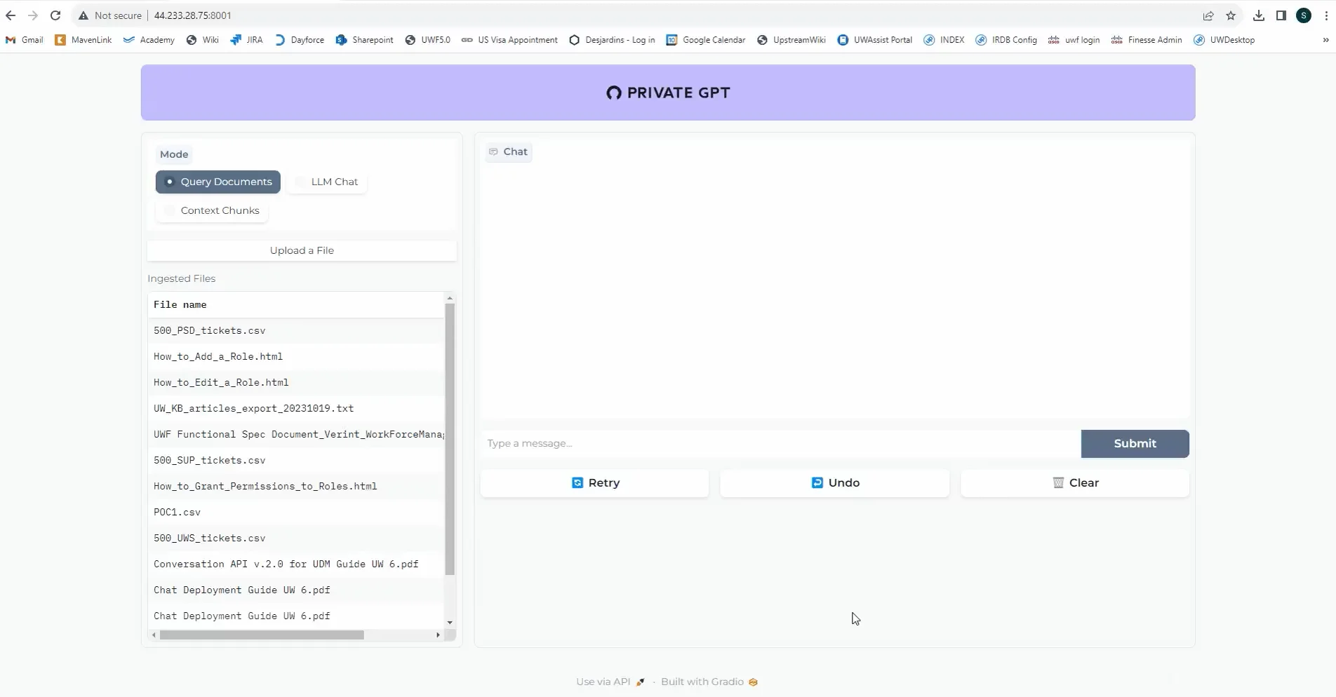The height and width of the screenshot is (697, 1336).
Task: Open the UWF5.0 bookmark
Action: click(x=428, y=40)
